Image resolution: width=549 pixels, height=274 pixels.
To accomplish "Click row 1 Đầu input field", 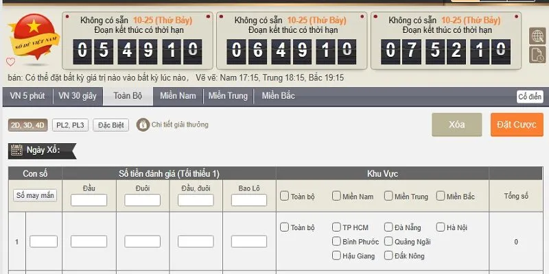I will coord(89,242).
